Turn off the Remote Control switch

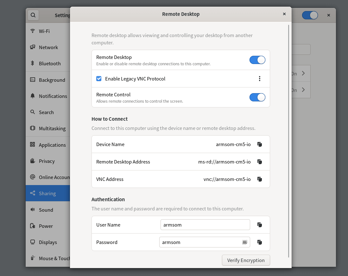tap(257, 97)
